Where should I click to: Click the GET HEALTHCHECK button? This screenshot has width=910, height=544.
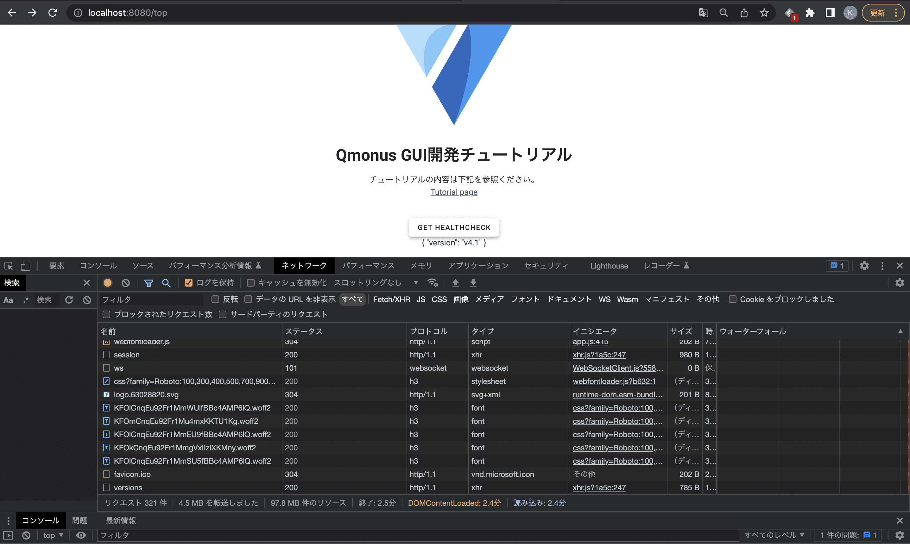coord(454,227)
